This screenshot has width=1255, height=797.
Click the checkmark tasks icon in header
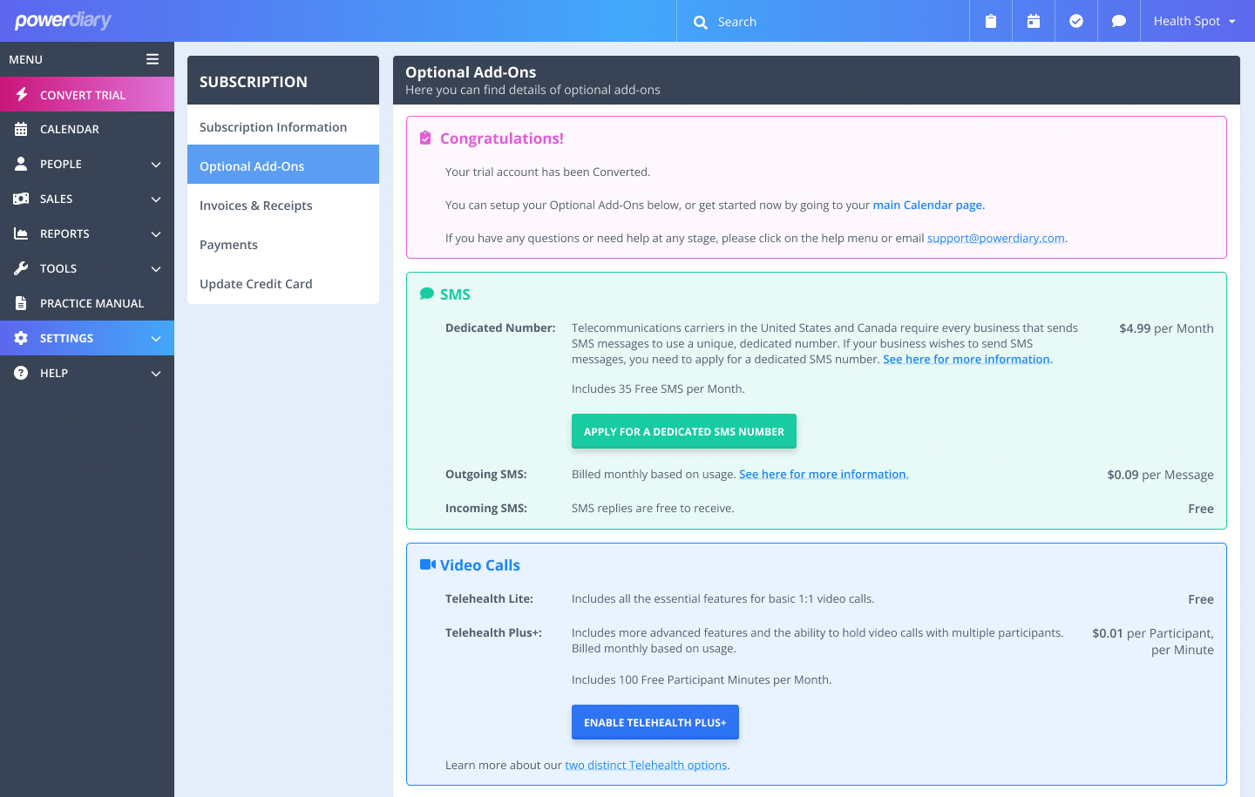pyautogui.click(x=1076, y=21)
